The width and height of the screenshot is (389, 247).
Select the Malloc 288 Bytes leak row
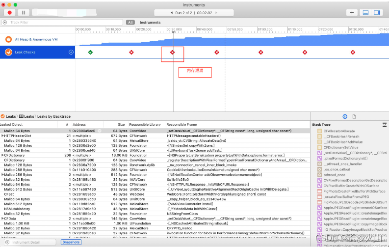(155, 170)
